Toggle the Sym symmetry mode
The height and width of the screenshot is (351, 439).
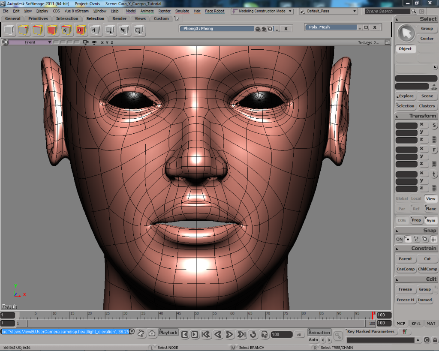[430, 220]
